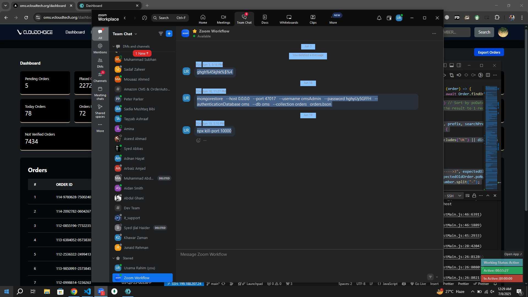Open Zoom Workflow chat options ellipsis
Screen dimensions: 528x297
pyautogui.click(x=434, y=34)
